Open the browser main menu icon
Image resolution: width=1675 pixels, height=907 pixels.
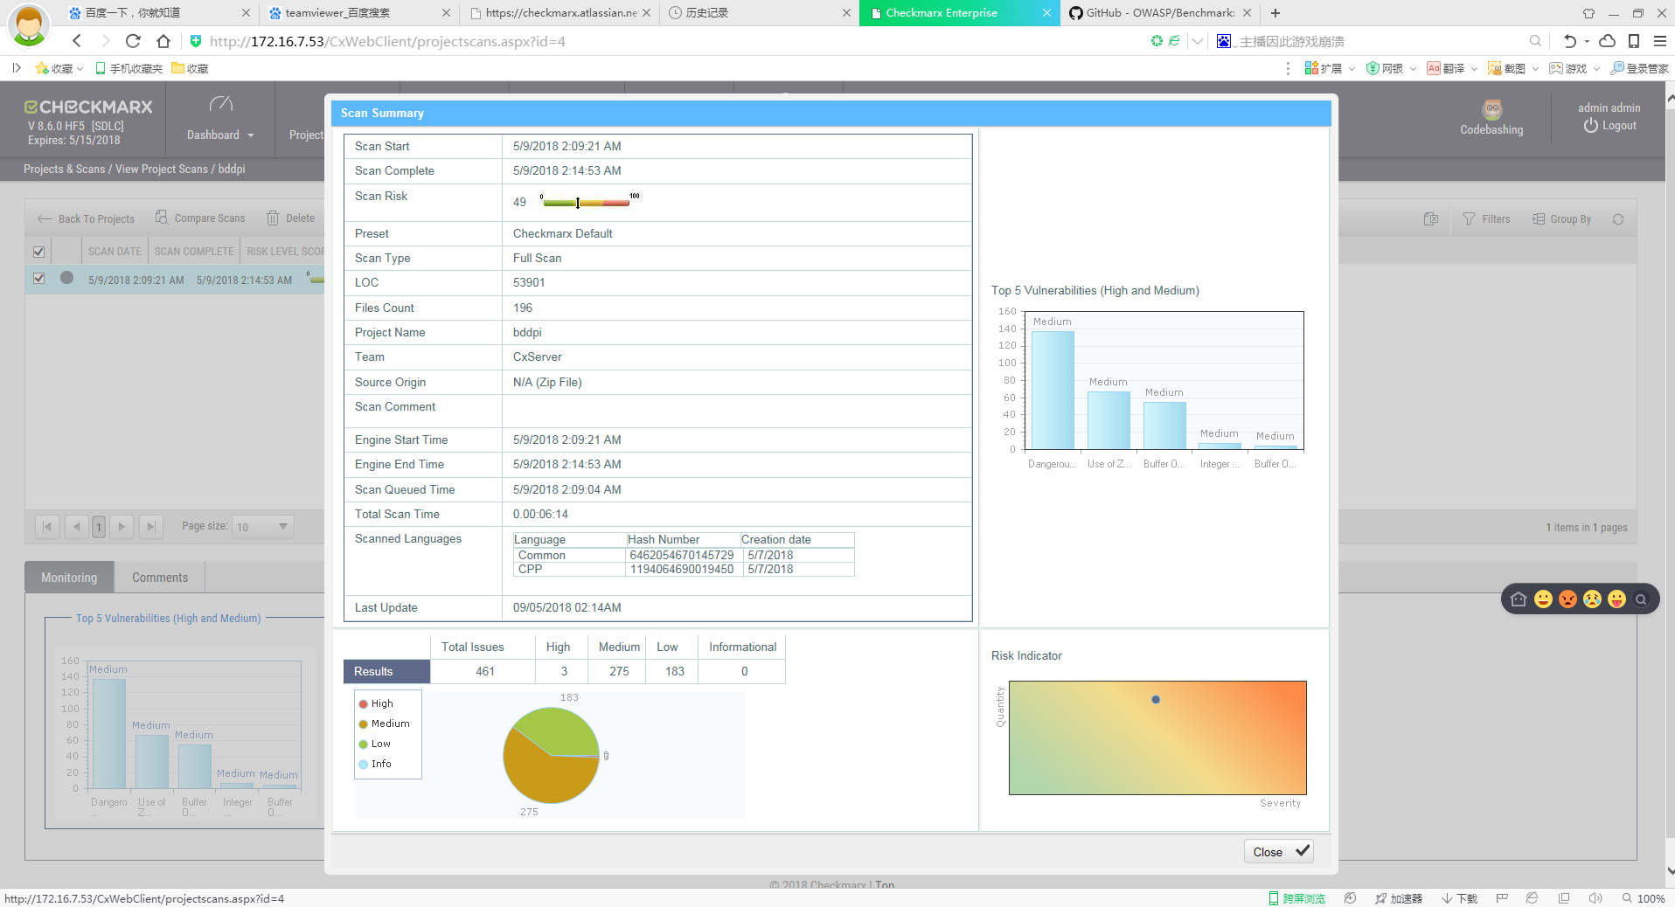point(1660,41)
